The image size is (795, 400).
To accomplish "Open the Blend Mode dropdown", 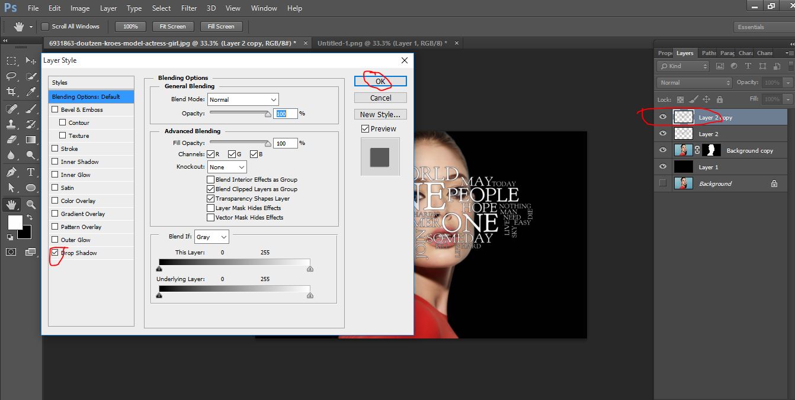I will tap(243, 99).
